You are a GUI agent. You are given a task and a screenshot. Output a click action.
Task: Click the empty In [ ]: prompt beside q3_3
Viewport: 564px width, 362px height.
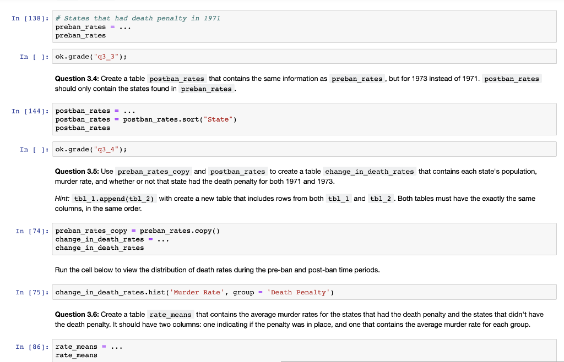(x=35, y=57)
